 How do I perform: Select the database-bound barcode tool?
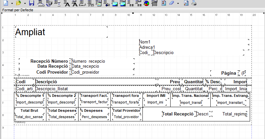(x=138, y=3)
